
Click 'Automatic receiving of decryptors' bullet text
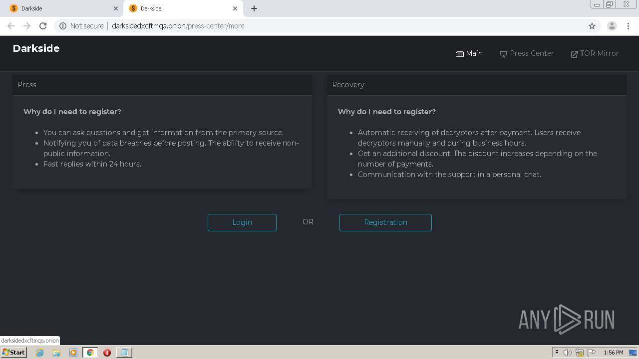point(469,138)
